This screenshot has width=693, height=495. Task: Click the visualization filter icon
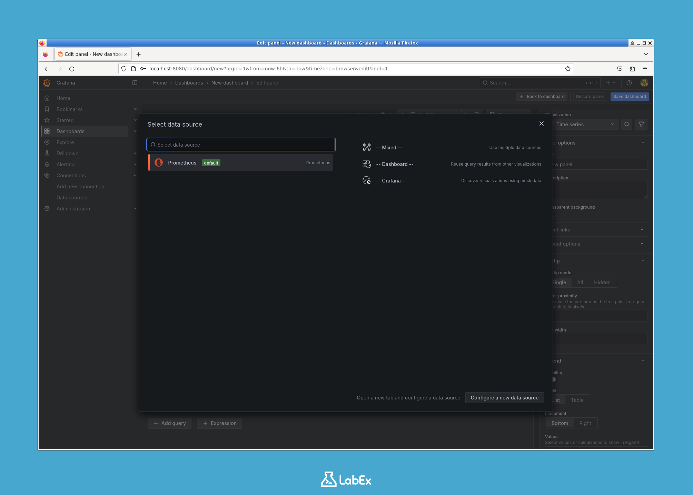point(641,124)
